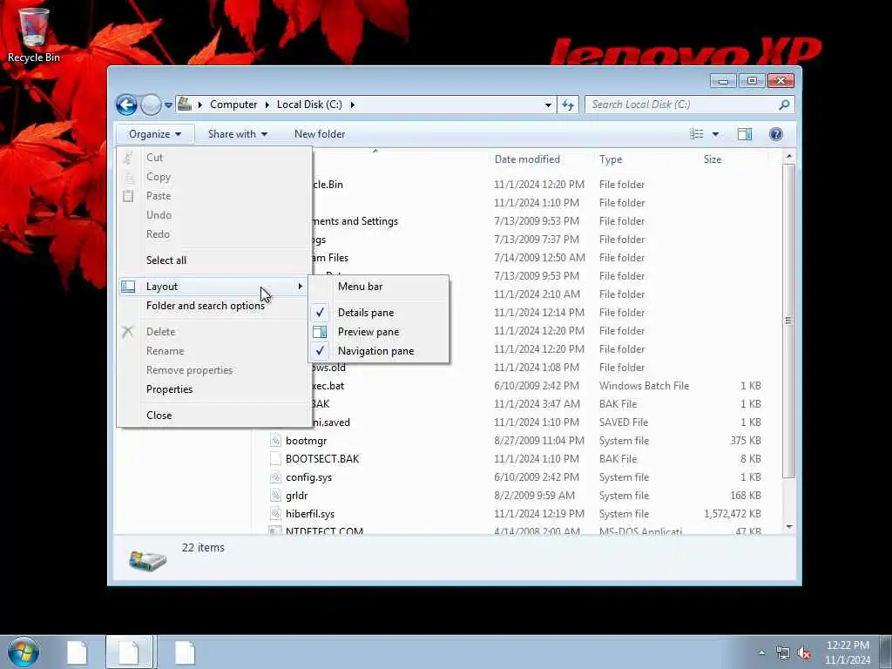Click the Back navigation arrow button

coord(126,105)
